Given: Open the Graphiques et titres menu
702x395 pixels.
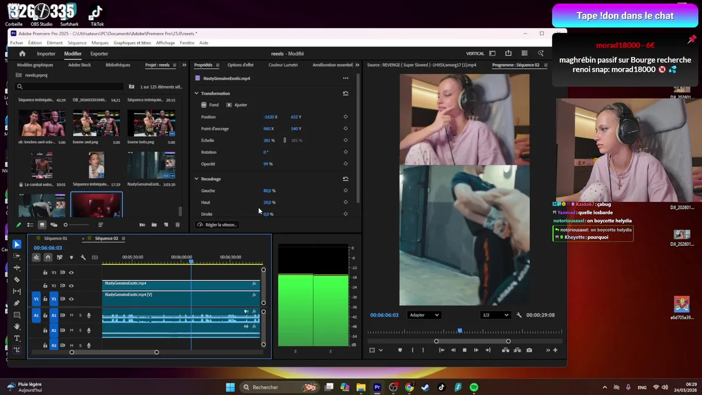Looking at the screenshot, I should tap(132, 43).
